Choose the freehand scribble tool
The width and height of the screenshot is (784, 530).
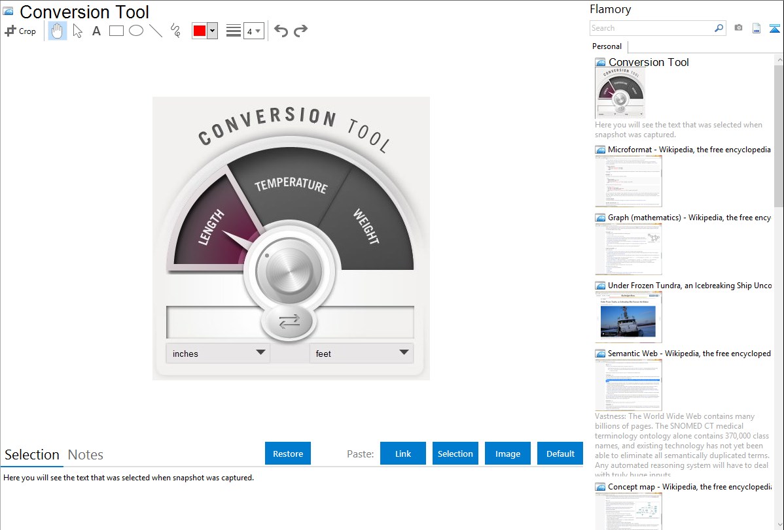(x=175, y=31)
